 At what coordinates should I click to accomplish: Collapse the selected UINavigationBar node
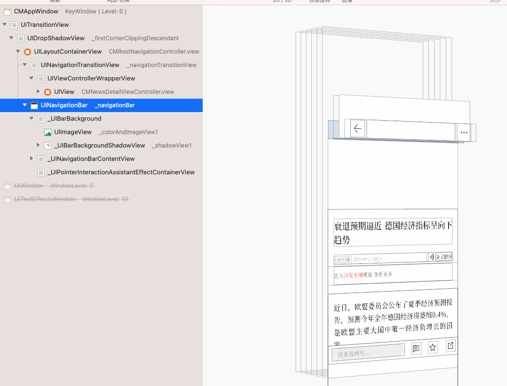(25, 105)
